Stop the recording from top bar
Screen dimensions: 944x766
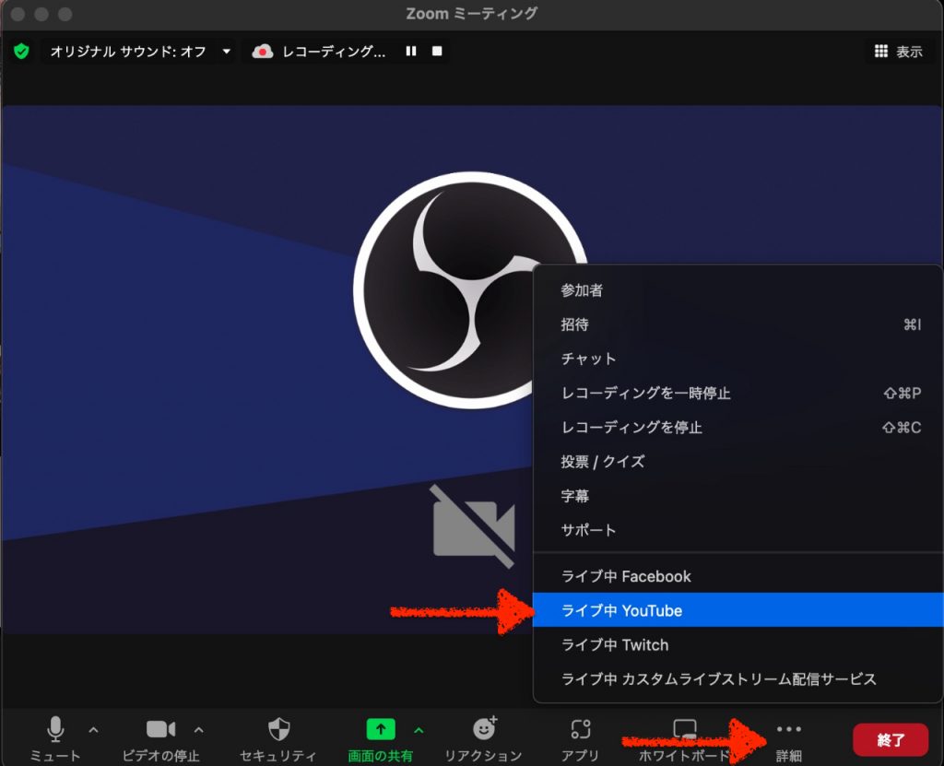(x=437, y=52)
